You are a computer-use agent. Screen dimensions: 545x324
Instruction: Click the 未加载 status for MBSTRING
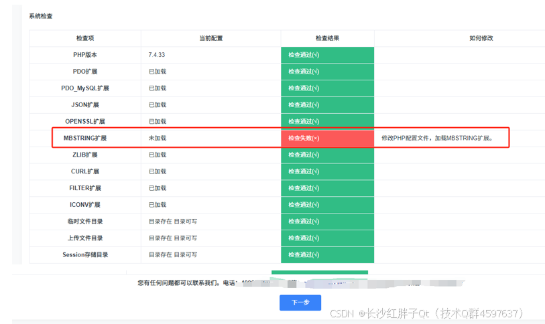[158, 138]
